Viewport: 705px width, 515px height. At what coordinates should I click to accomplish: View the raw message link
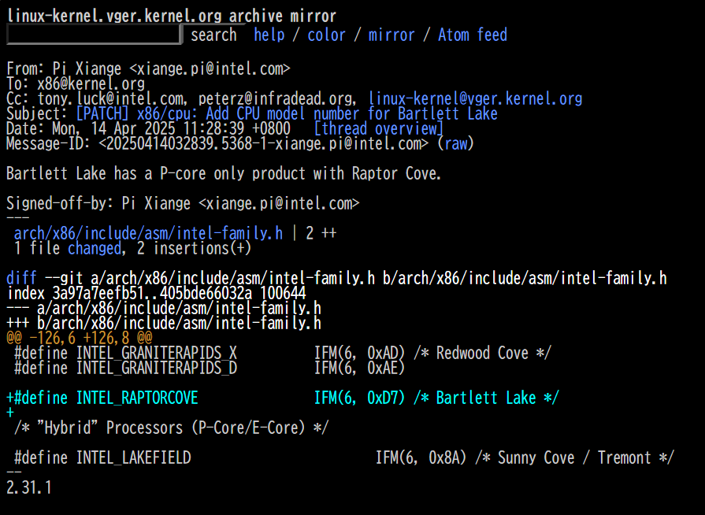pyautogui.click(x=456, y=144)
